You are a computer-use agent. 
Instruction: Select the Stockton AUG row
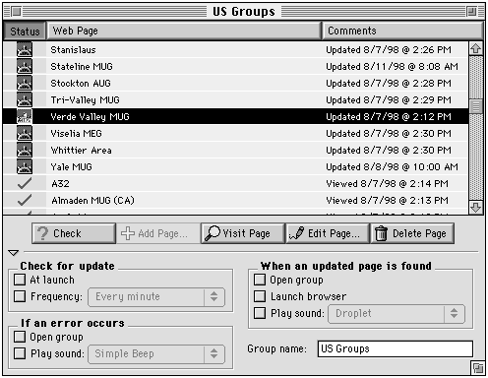236,83
